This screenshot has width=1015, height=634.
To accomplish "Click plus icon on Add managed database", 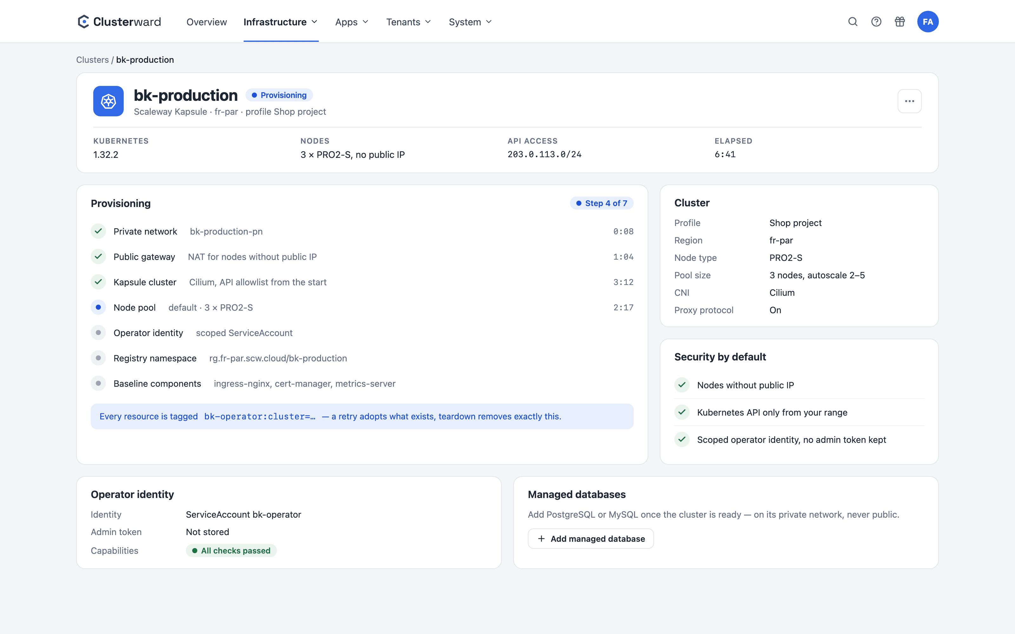I will [x=541, y=539].
